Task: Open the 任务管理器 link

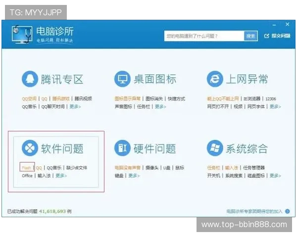Action: coord(254,168)
